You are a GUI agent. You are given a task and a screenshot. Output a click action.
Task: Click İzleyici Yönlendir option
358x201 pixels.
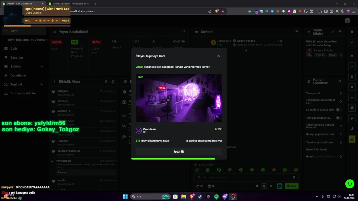click(x=317, y=149)
